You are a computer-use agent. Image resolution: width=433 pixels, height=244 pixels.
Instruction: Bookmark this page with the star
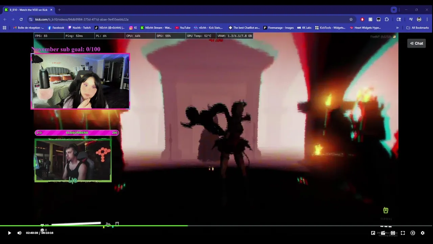point(351,19)
